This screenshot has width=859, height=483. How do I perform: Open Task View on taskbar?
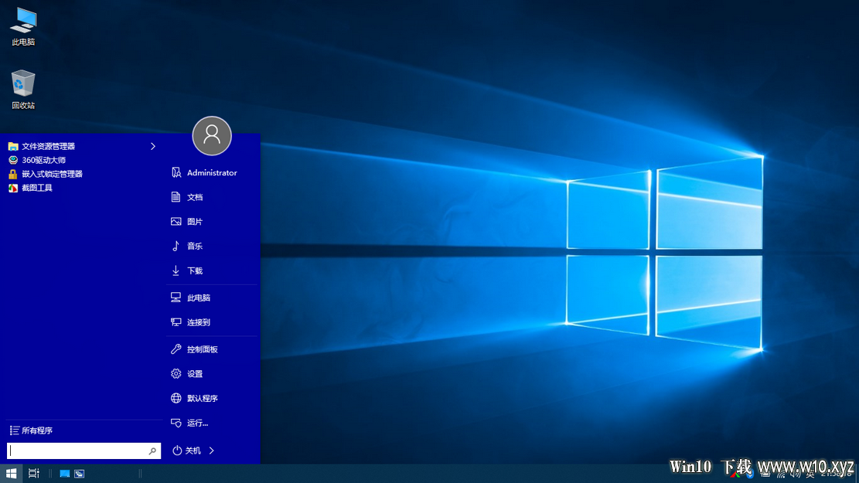pyautogui.click(x=33, y=474)
